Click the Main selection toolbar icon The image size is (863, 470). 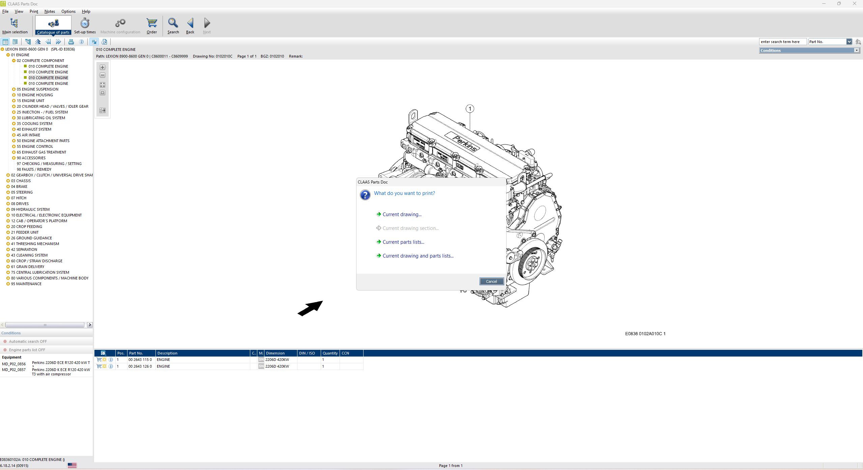pyautogui.click(x=14, y=23)
